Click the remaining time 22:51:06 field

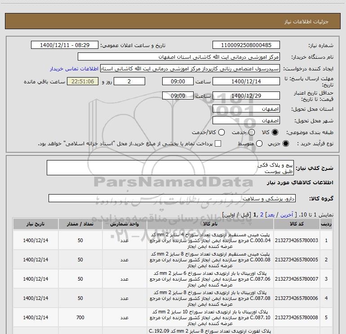tap(83, 81)
